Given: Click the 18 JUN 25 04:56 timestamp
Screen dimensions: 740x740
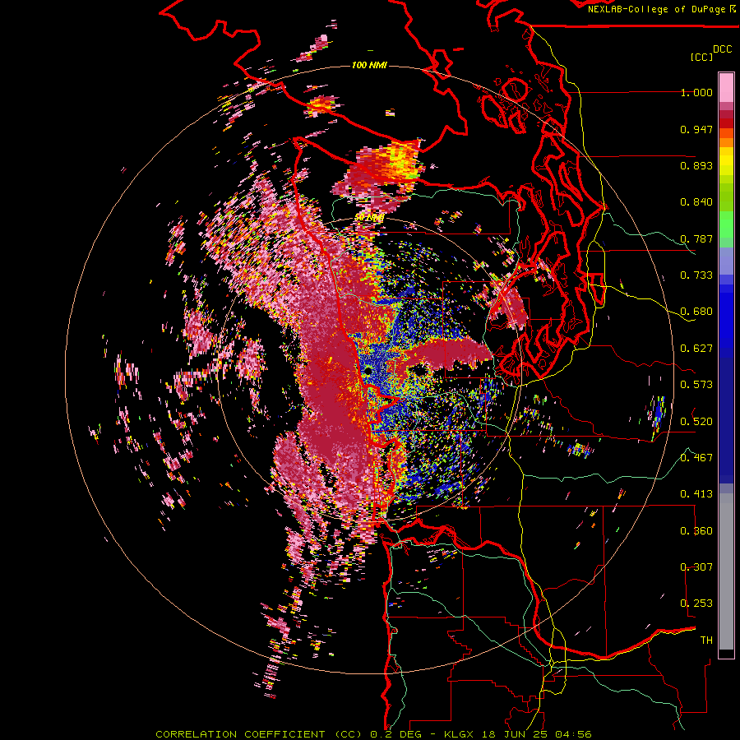Looking at the screenshot, I should tap(539, 734).
